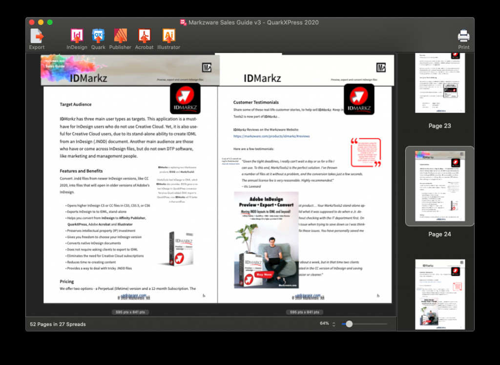Image resolution: width=500 pixels, height=365 pixels.
Task: Click the bullet "Converts native InDesign documents"
Action: (93, 243)
